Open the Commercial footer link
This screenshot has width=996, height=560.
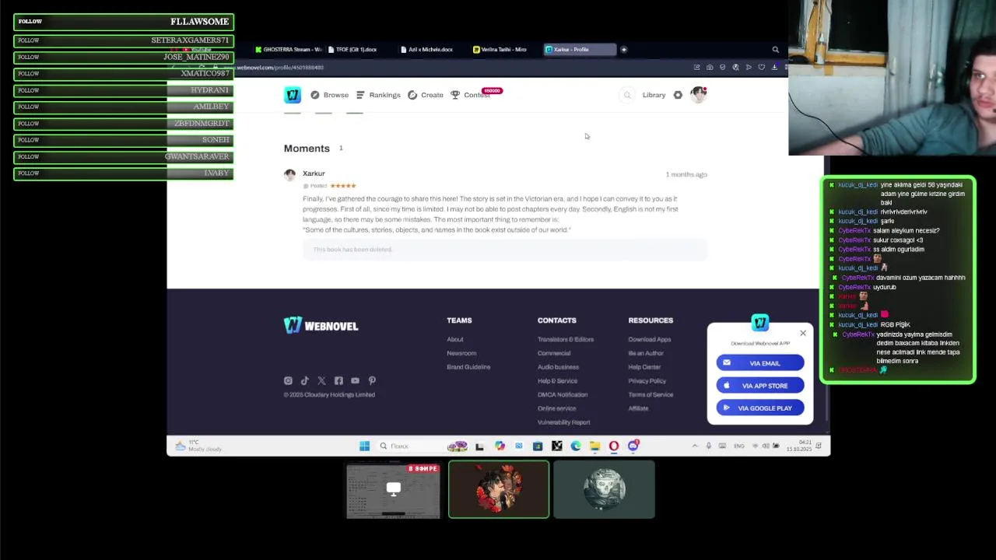pyautogui.click(x=554, y=353)
